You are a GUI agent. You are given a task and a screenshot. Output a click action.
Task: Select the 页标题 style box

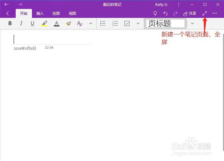(165, 23)
